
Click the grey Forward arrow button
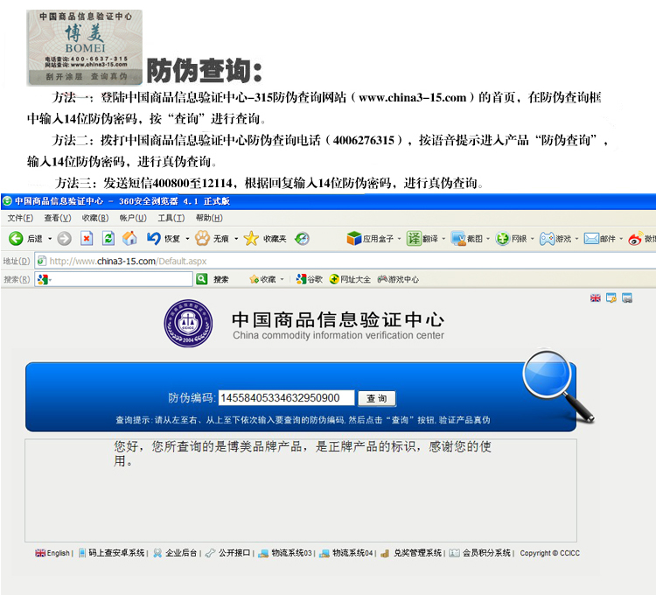pyautogui.click(x=64, y=239)
